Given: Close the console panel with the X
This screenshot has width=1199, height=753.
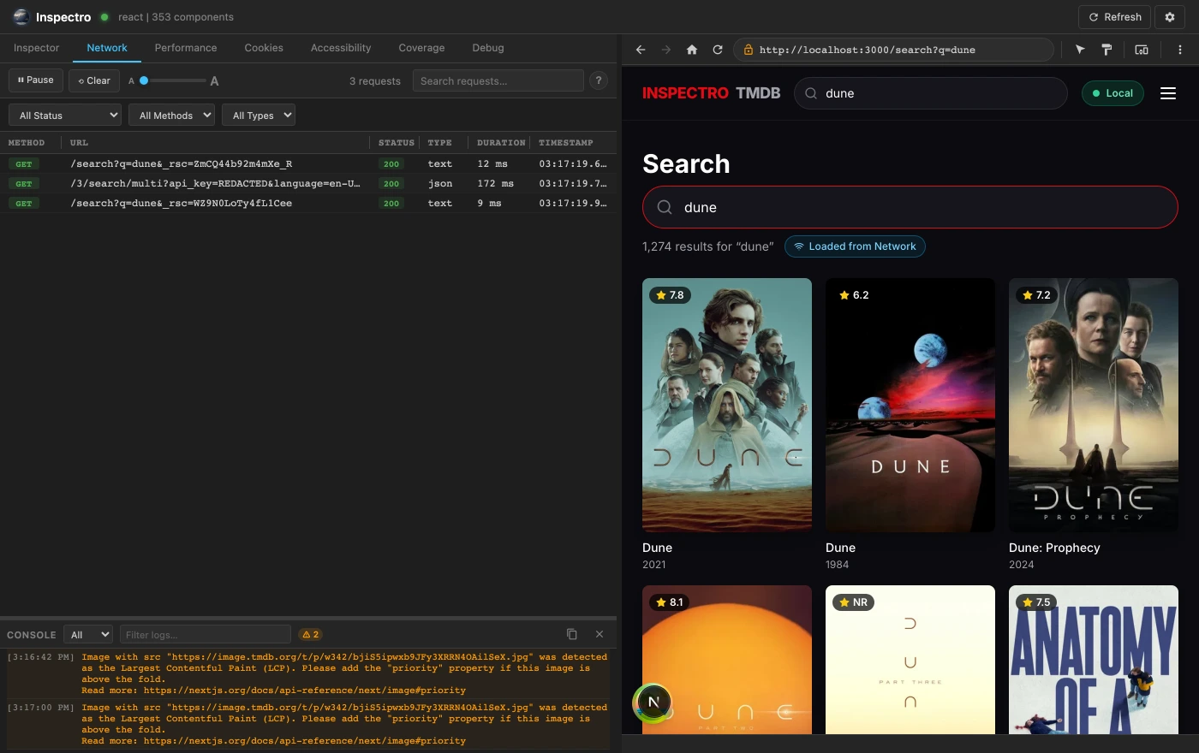Looking at the screenshot, I should (599, 634).
